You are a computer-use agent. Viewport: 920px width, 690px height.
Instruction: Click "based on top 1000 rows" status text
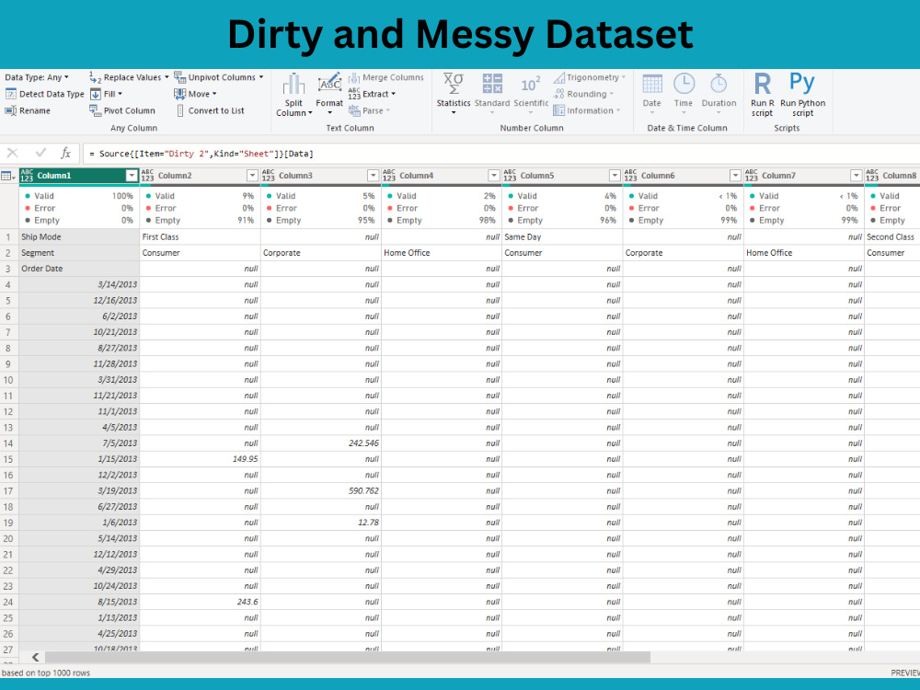(46, 673)
